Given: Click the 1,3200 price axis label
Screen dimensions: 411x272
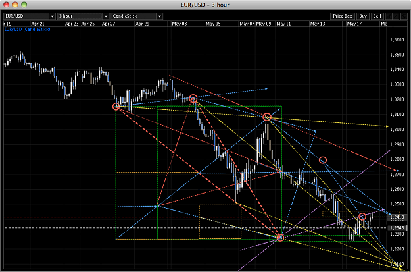Looking at the screenshot, I should [x=396, y=99].
